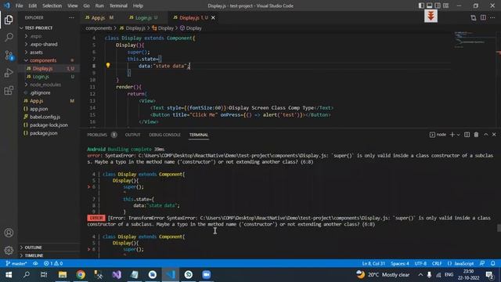Split the terminal panel
This screenshot has width=501, height=282.
pyautogui.click(x=467, y=135)
